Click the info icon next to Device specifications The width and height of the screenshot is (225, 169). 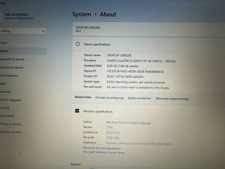(77, 44)
